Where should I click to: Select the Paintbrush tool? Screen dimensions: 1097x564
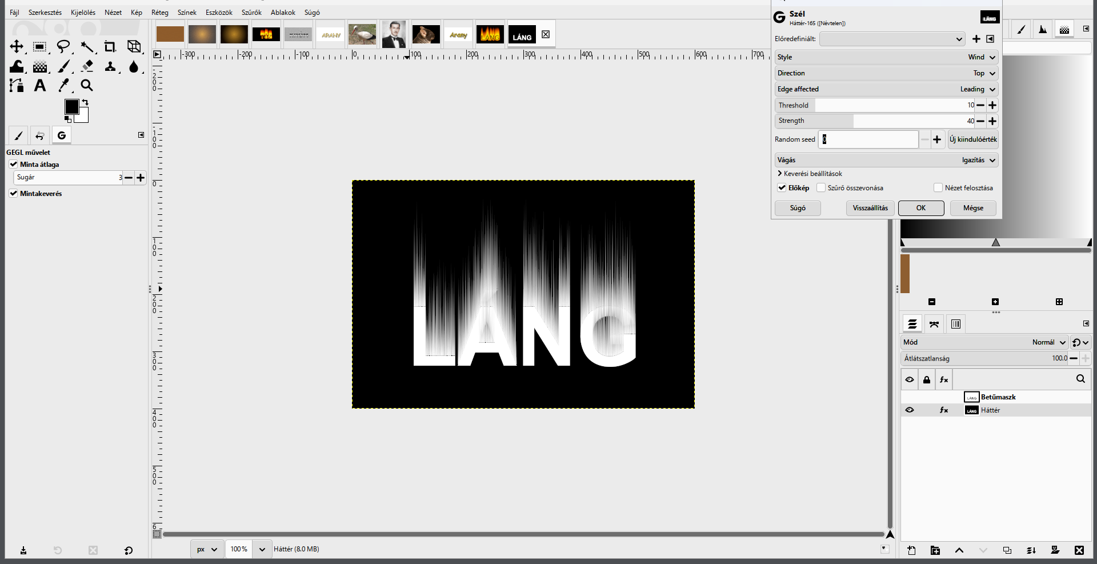click(x=63, y=67)
